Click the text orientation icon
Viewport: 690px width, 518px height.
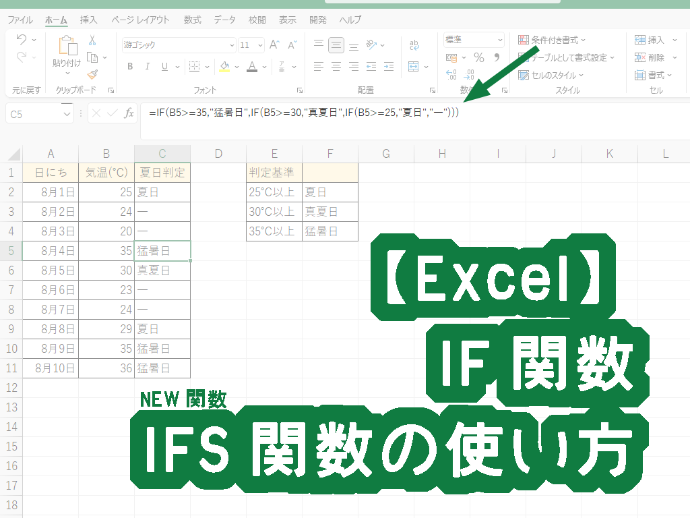[x=372, y=45]
